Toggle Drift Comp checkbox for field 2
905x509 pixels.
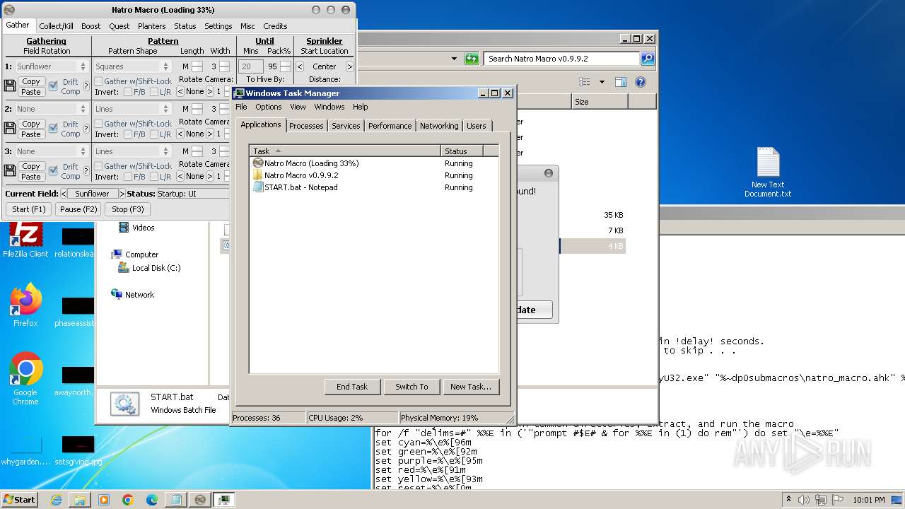pyautogui.click(x=53, y=129)
